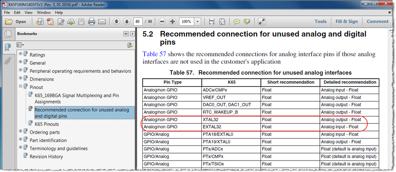Expand the Part identification bookmark

21,140
